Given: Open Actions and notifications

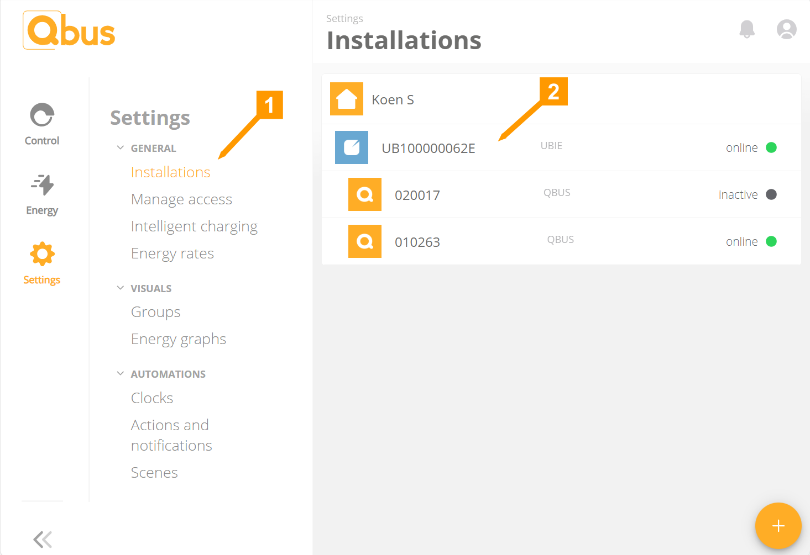Looking at the screenshot, I should (x=171, y=435).
